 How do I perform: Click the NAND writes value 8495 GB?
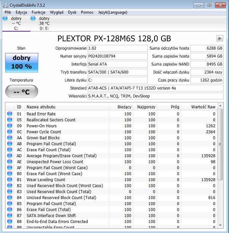pyautogui.click(x=207, y=64)
